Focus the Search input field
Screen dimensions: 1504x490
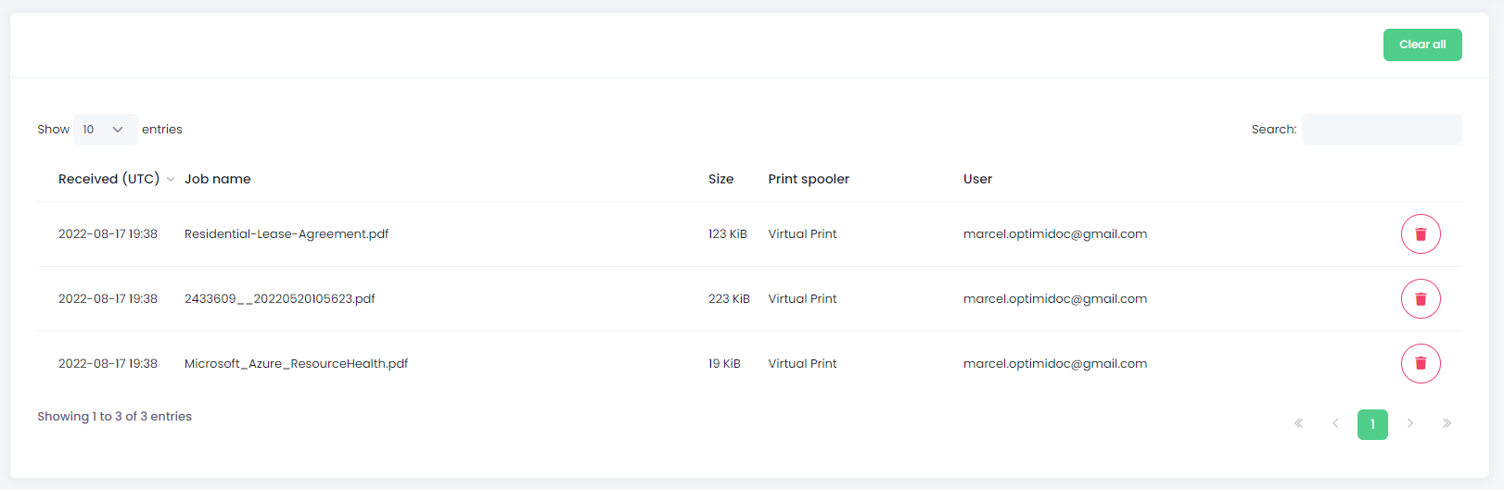pyautogui.click(x=1382, y=130)
